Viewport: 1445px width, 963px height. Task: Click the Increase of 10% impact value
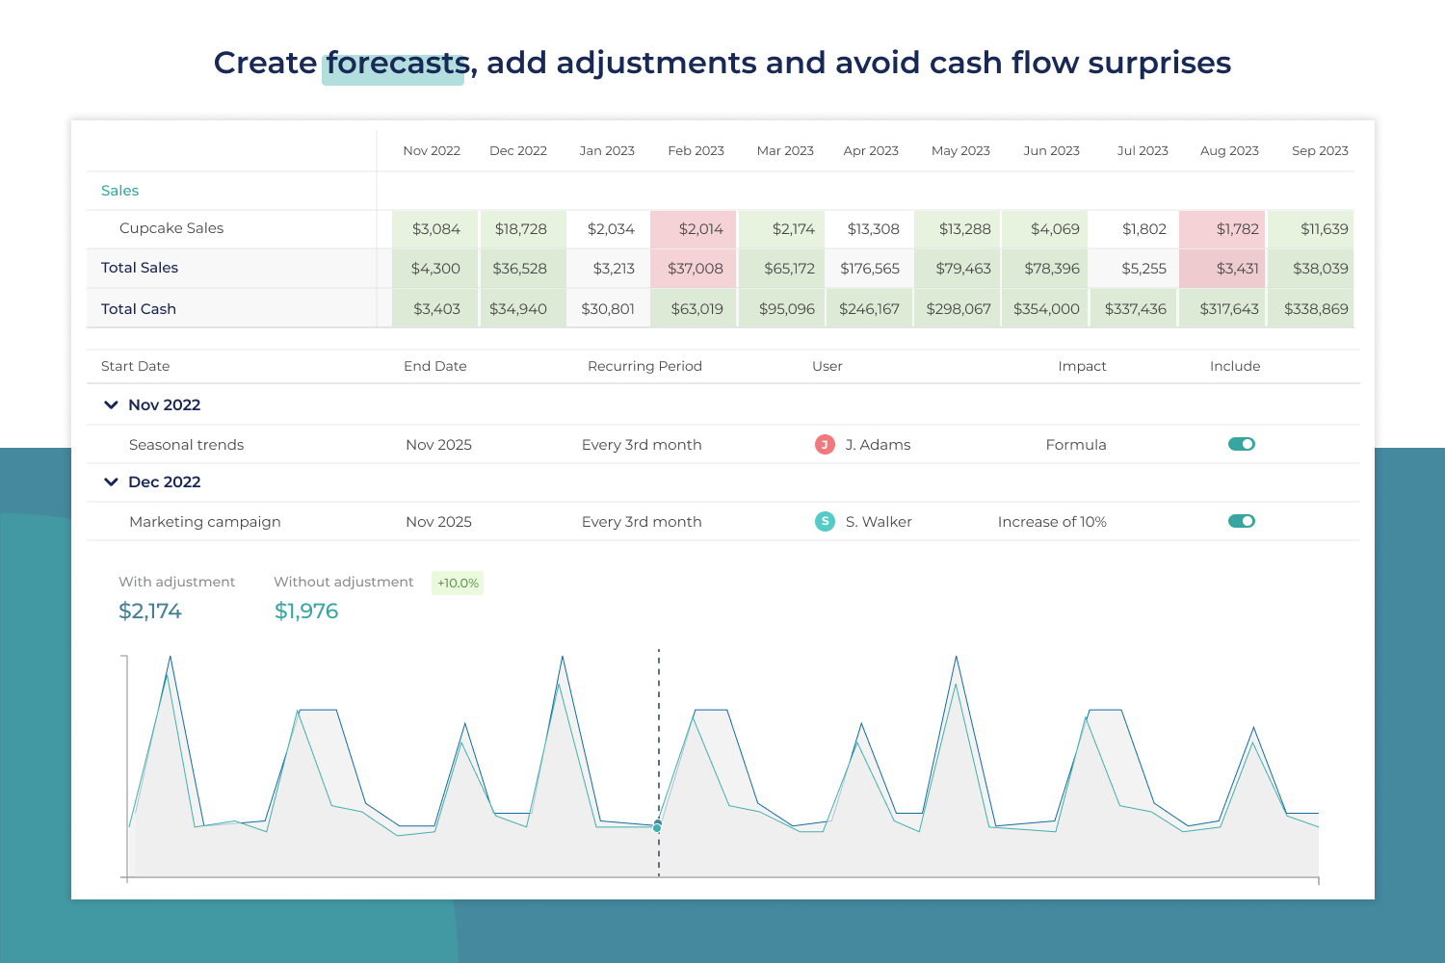pos(1052,522)
